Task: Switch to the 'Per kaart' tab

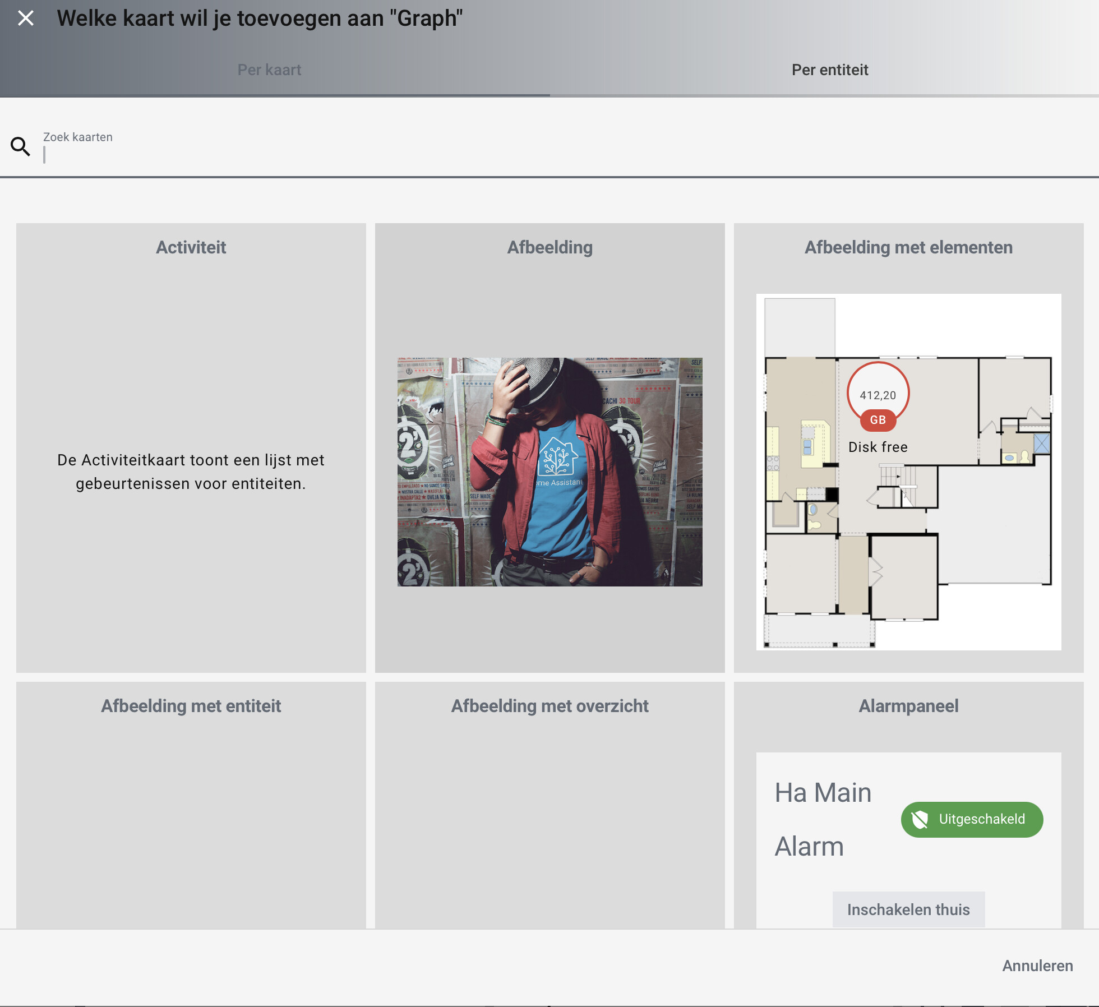Action: coord(269,70)
